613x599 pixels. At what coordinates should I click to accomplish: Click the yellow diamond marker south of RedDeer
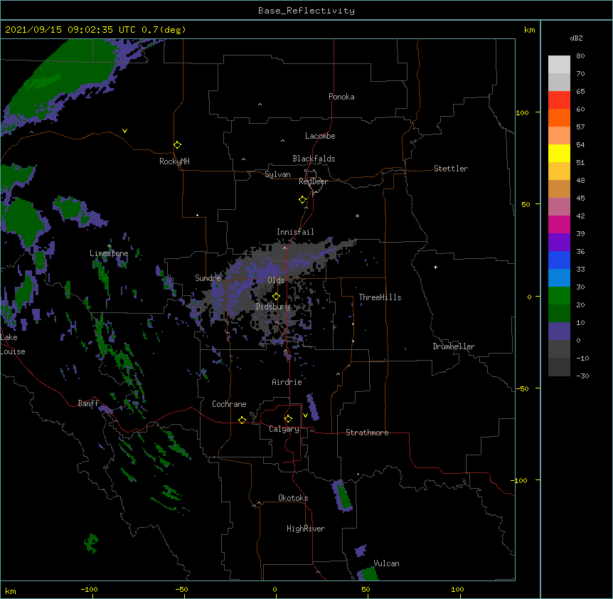point(302,200)
